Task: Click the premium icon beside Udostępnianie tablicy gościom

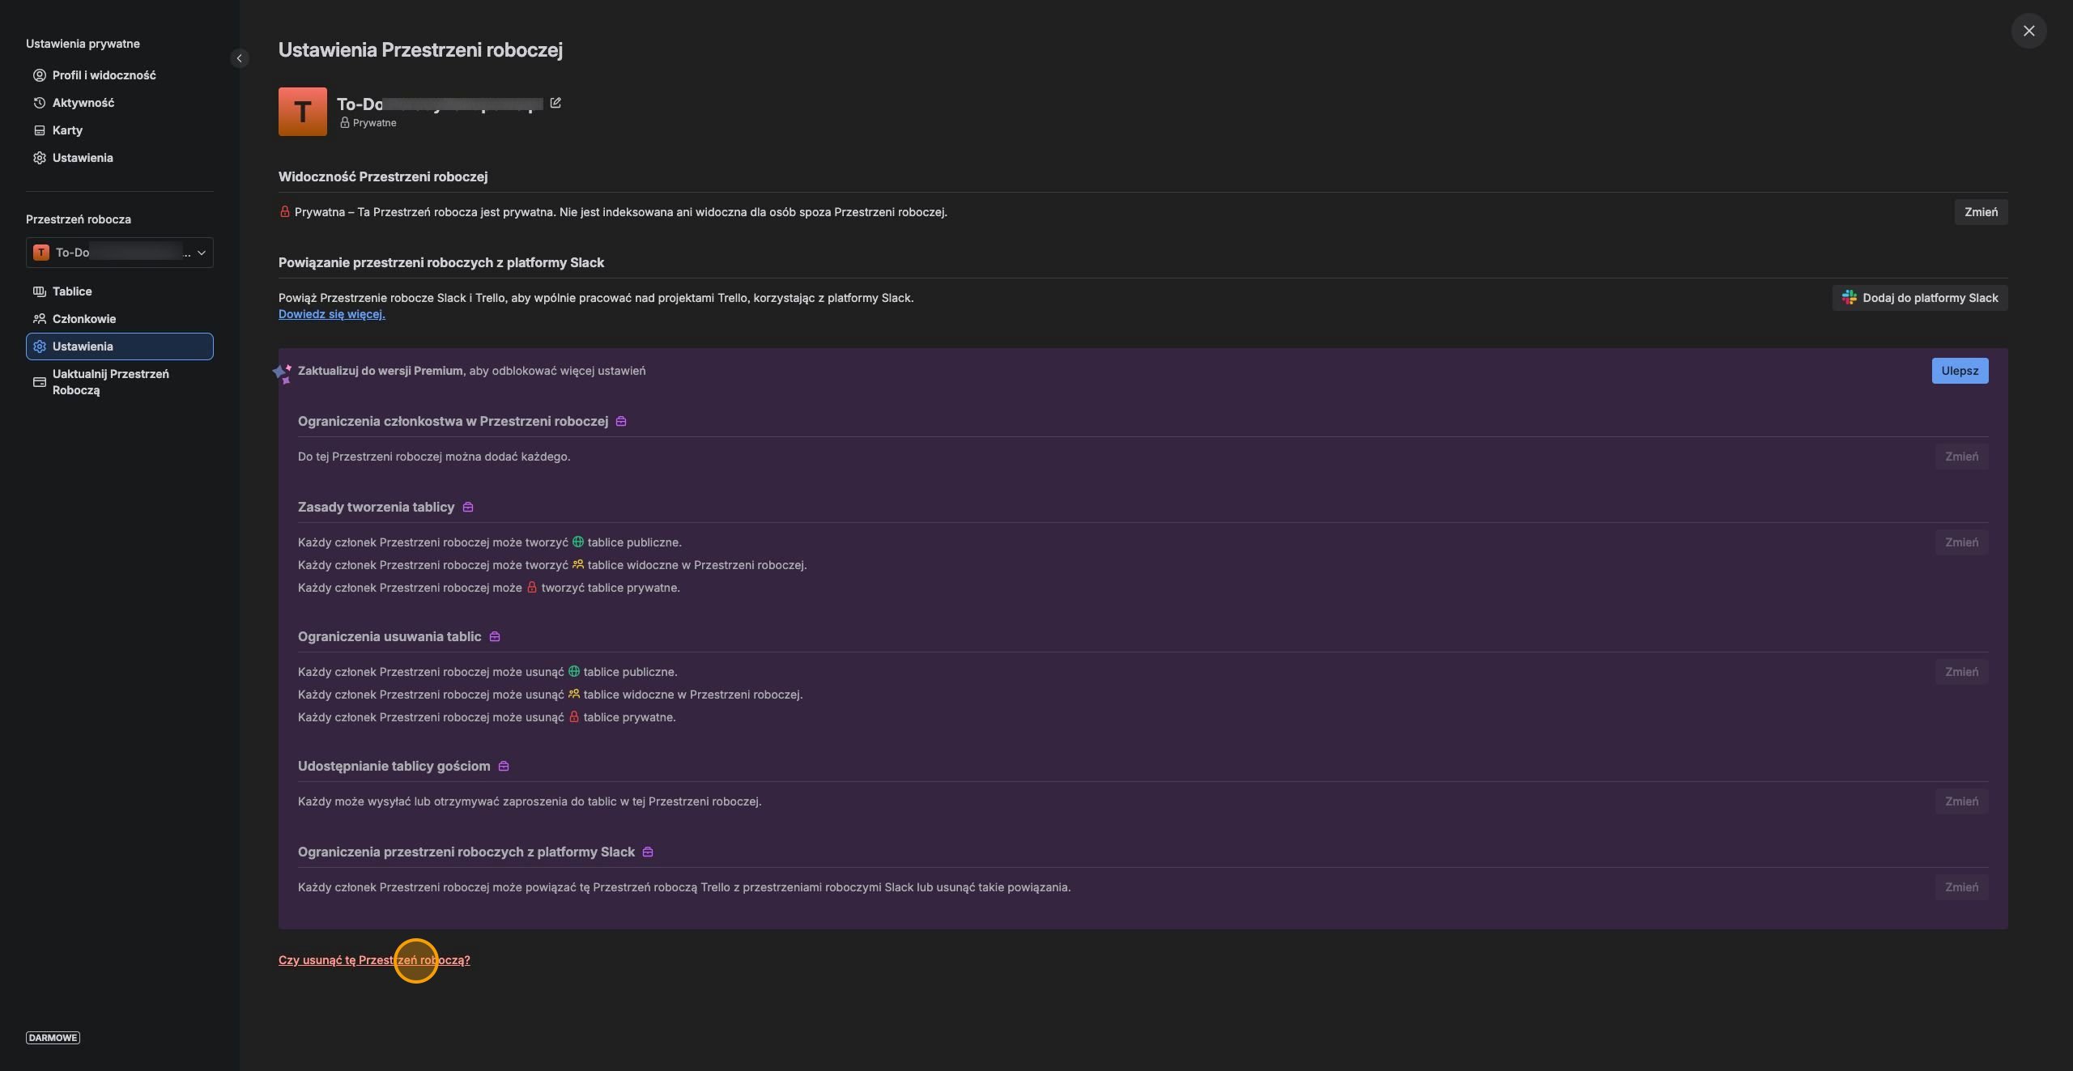Action: coord(504,767)
